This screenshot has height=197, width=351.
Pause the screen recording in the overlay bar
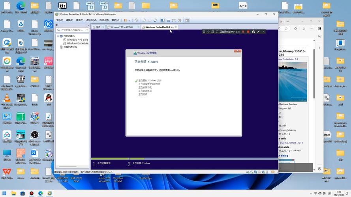[x=243, y=32]
